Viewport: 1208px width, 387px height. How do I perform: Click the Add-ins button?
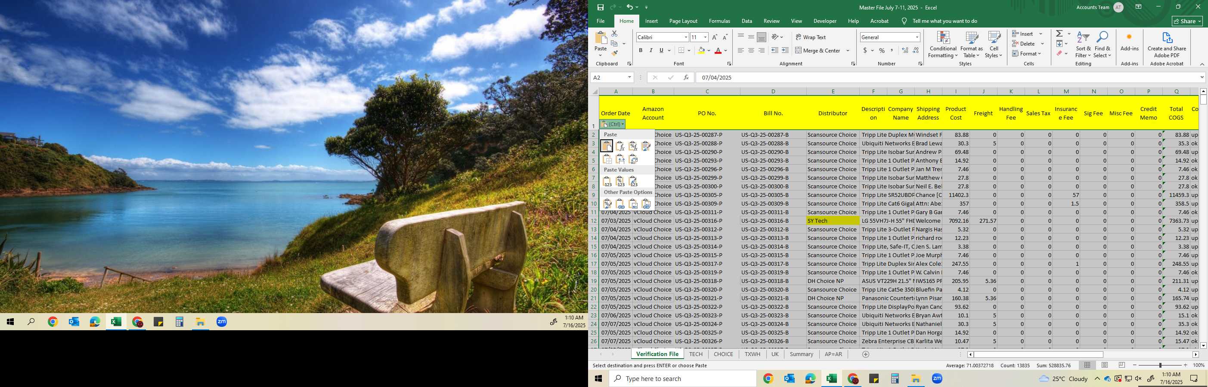pos(1129,42)
